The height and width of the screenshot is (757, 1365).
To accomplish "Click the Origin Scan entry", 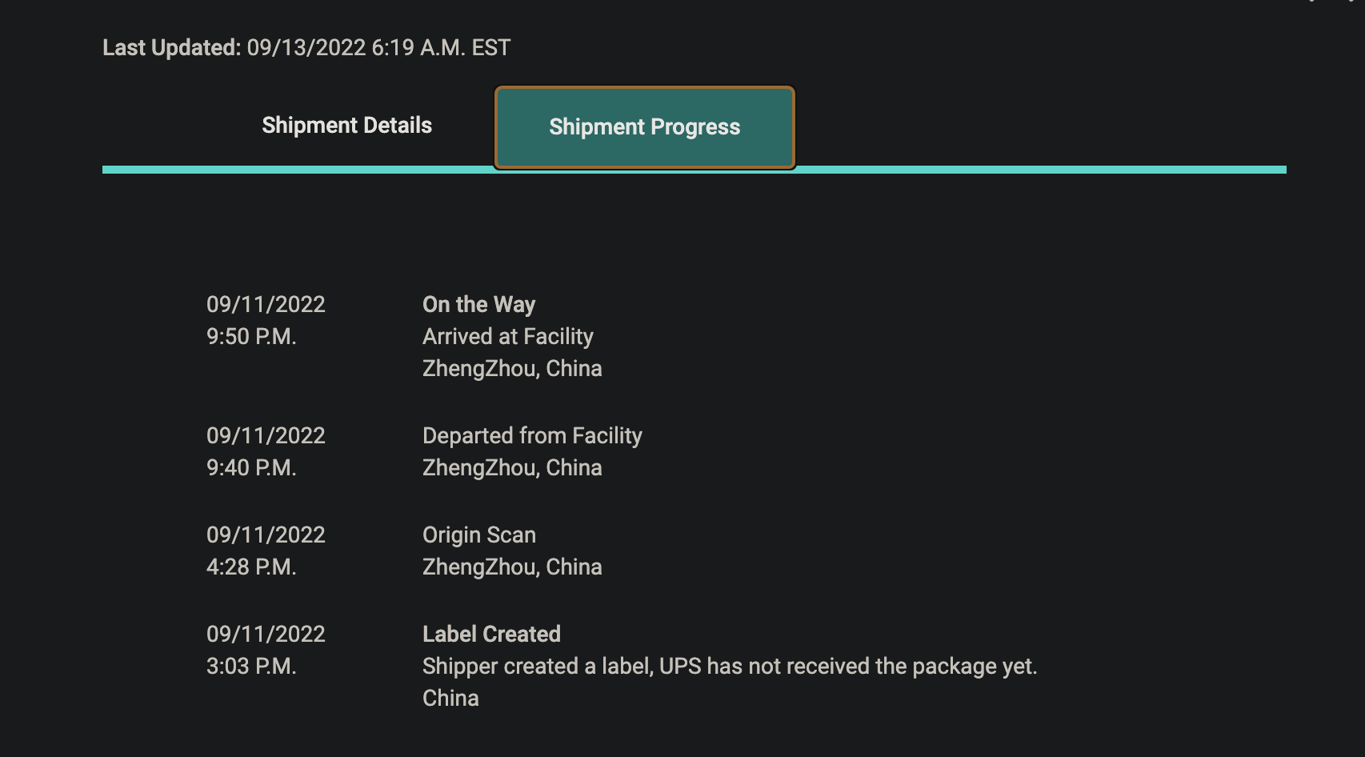I will (x=478, y=535).
